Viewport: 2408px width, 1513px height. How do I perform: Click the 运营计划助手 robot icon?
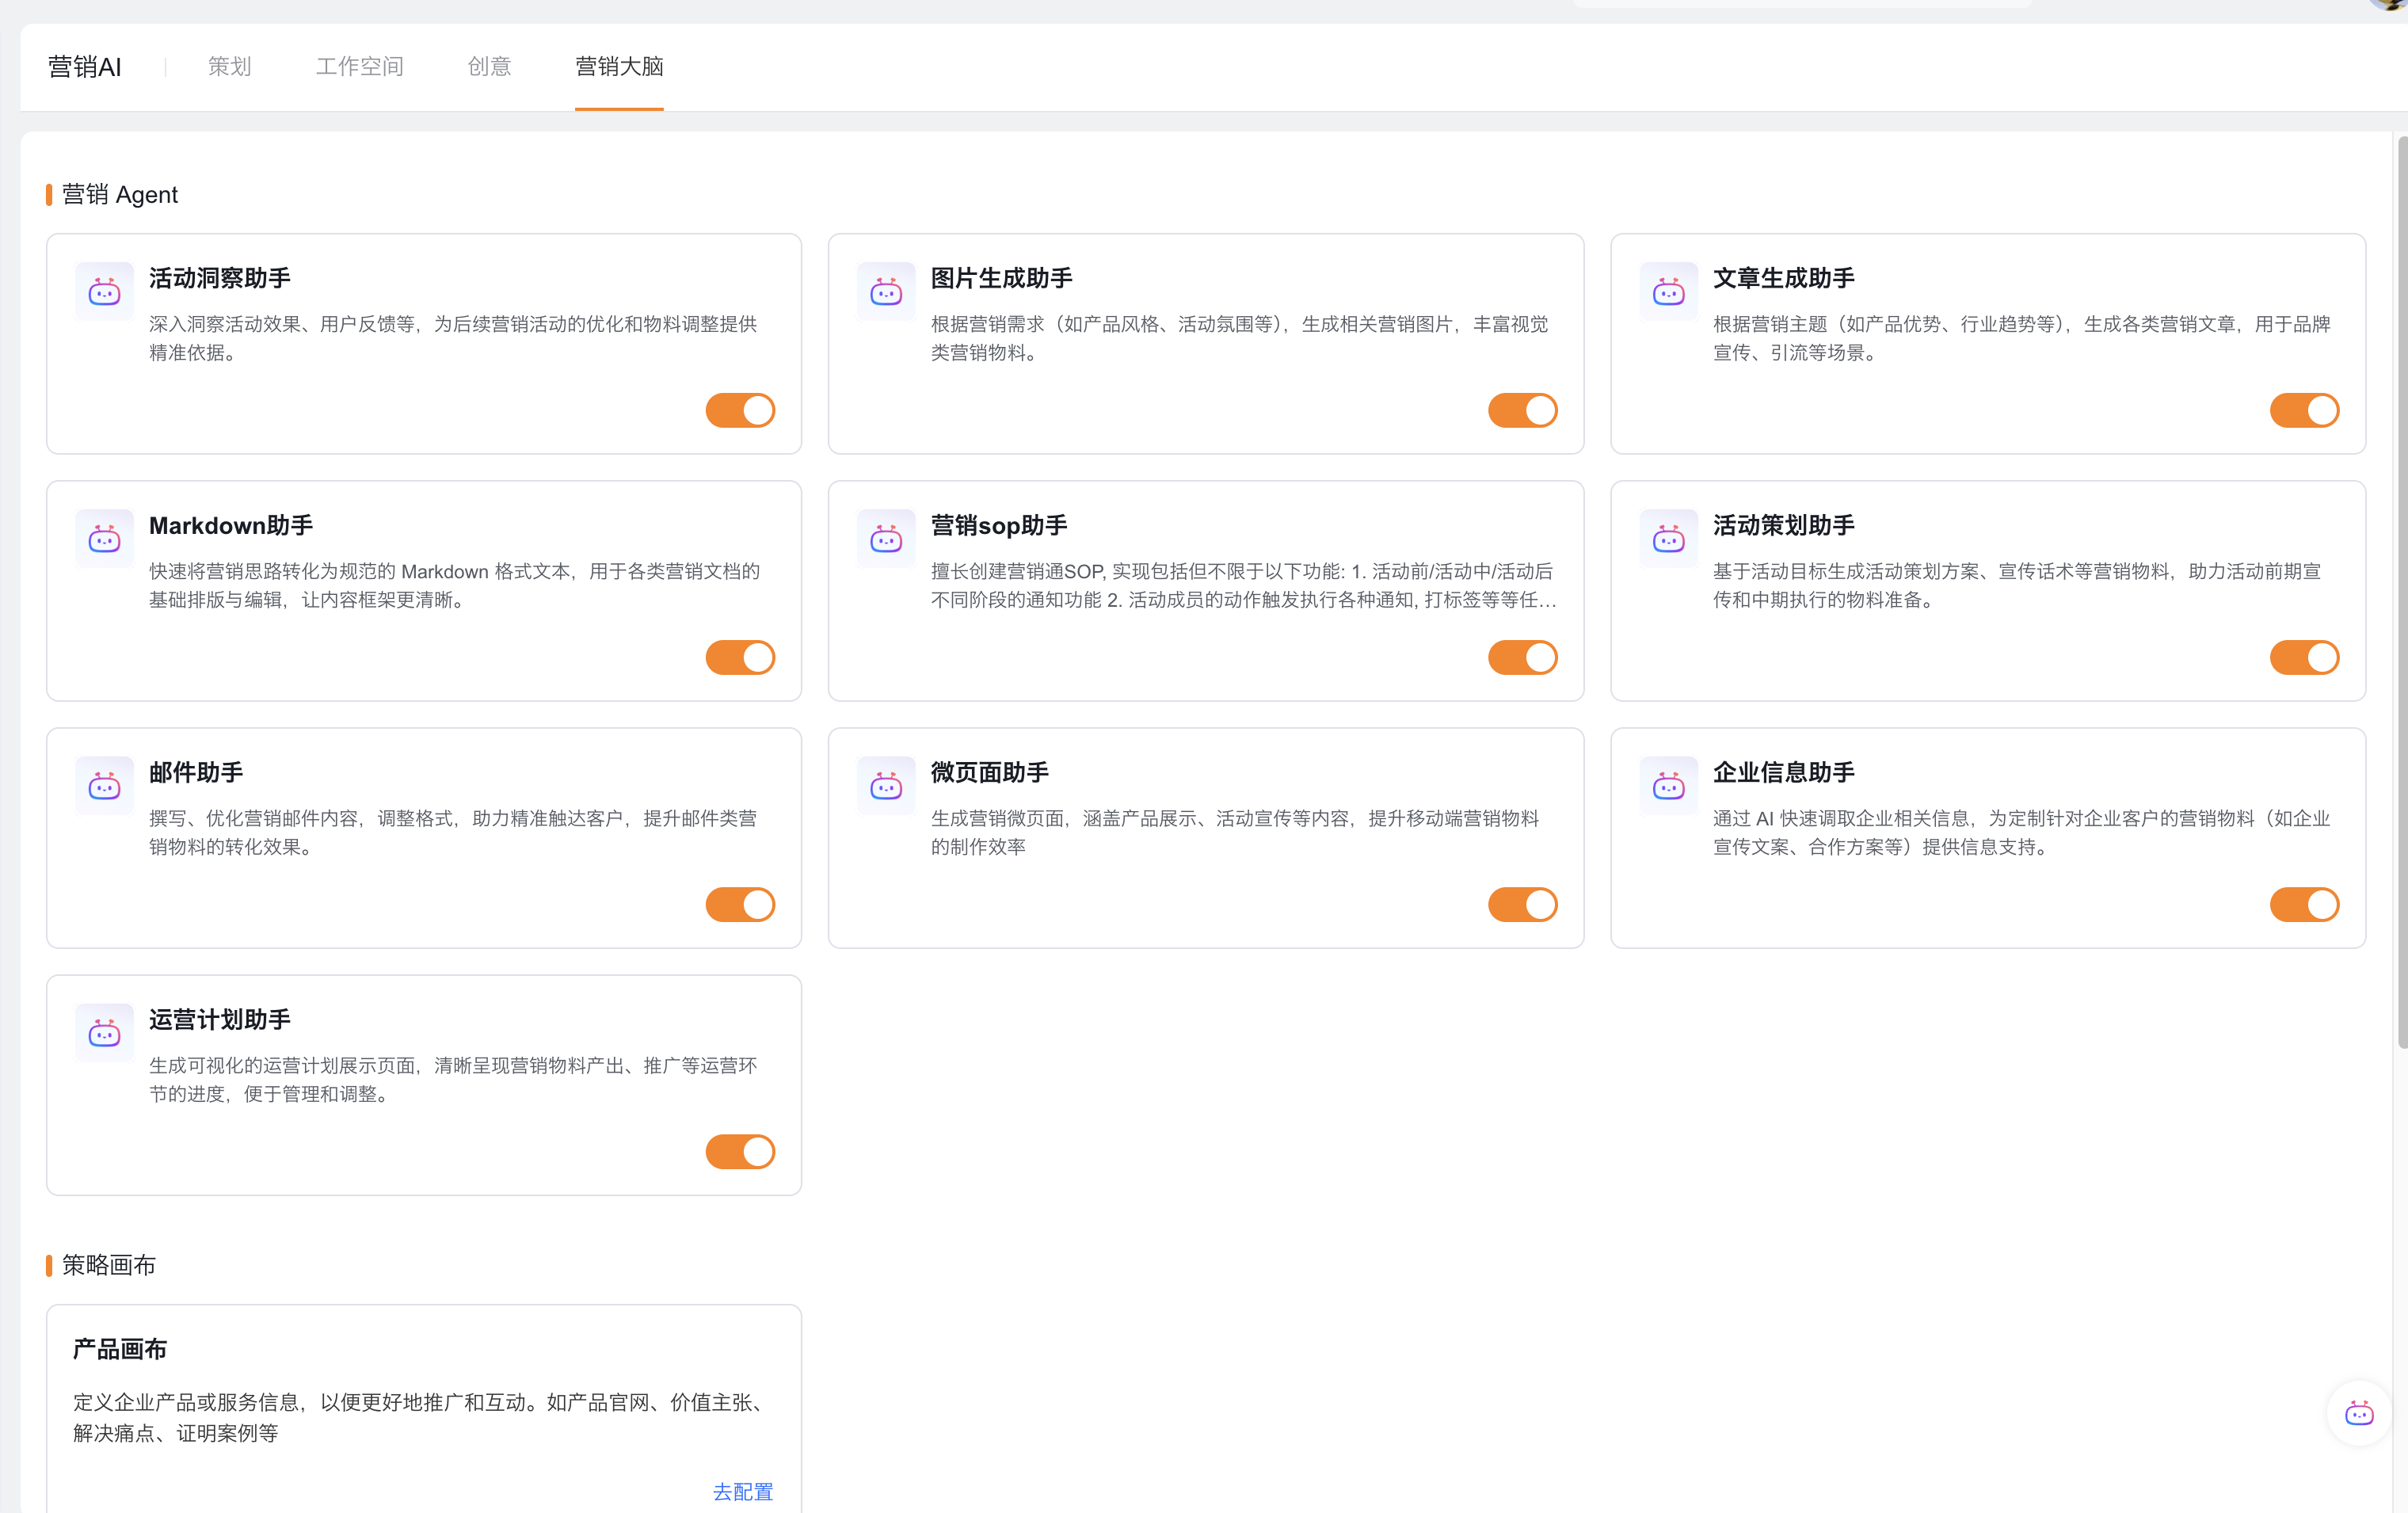pos(104,1033)
